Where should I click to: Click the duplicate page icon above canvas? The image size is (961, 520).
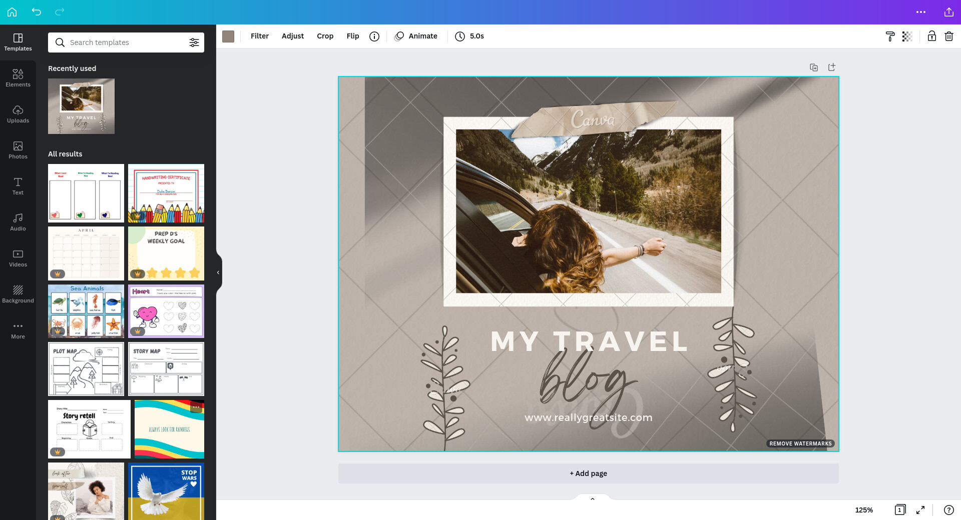point(814,67)
